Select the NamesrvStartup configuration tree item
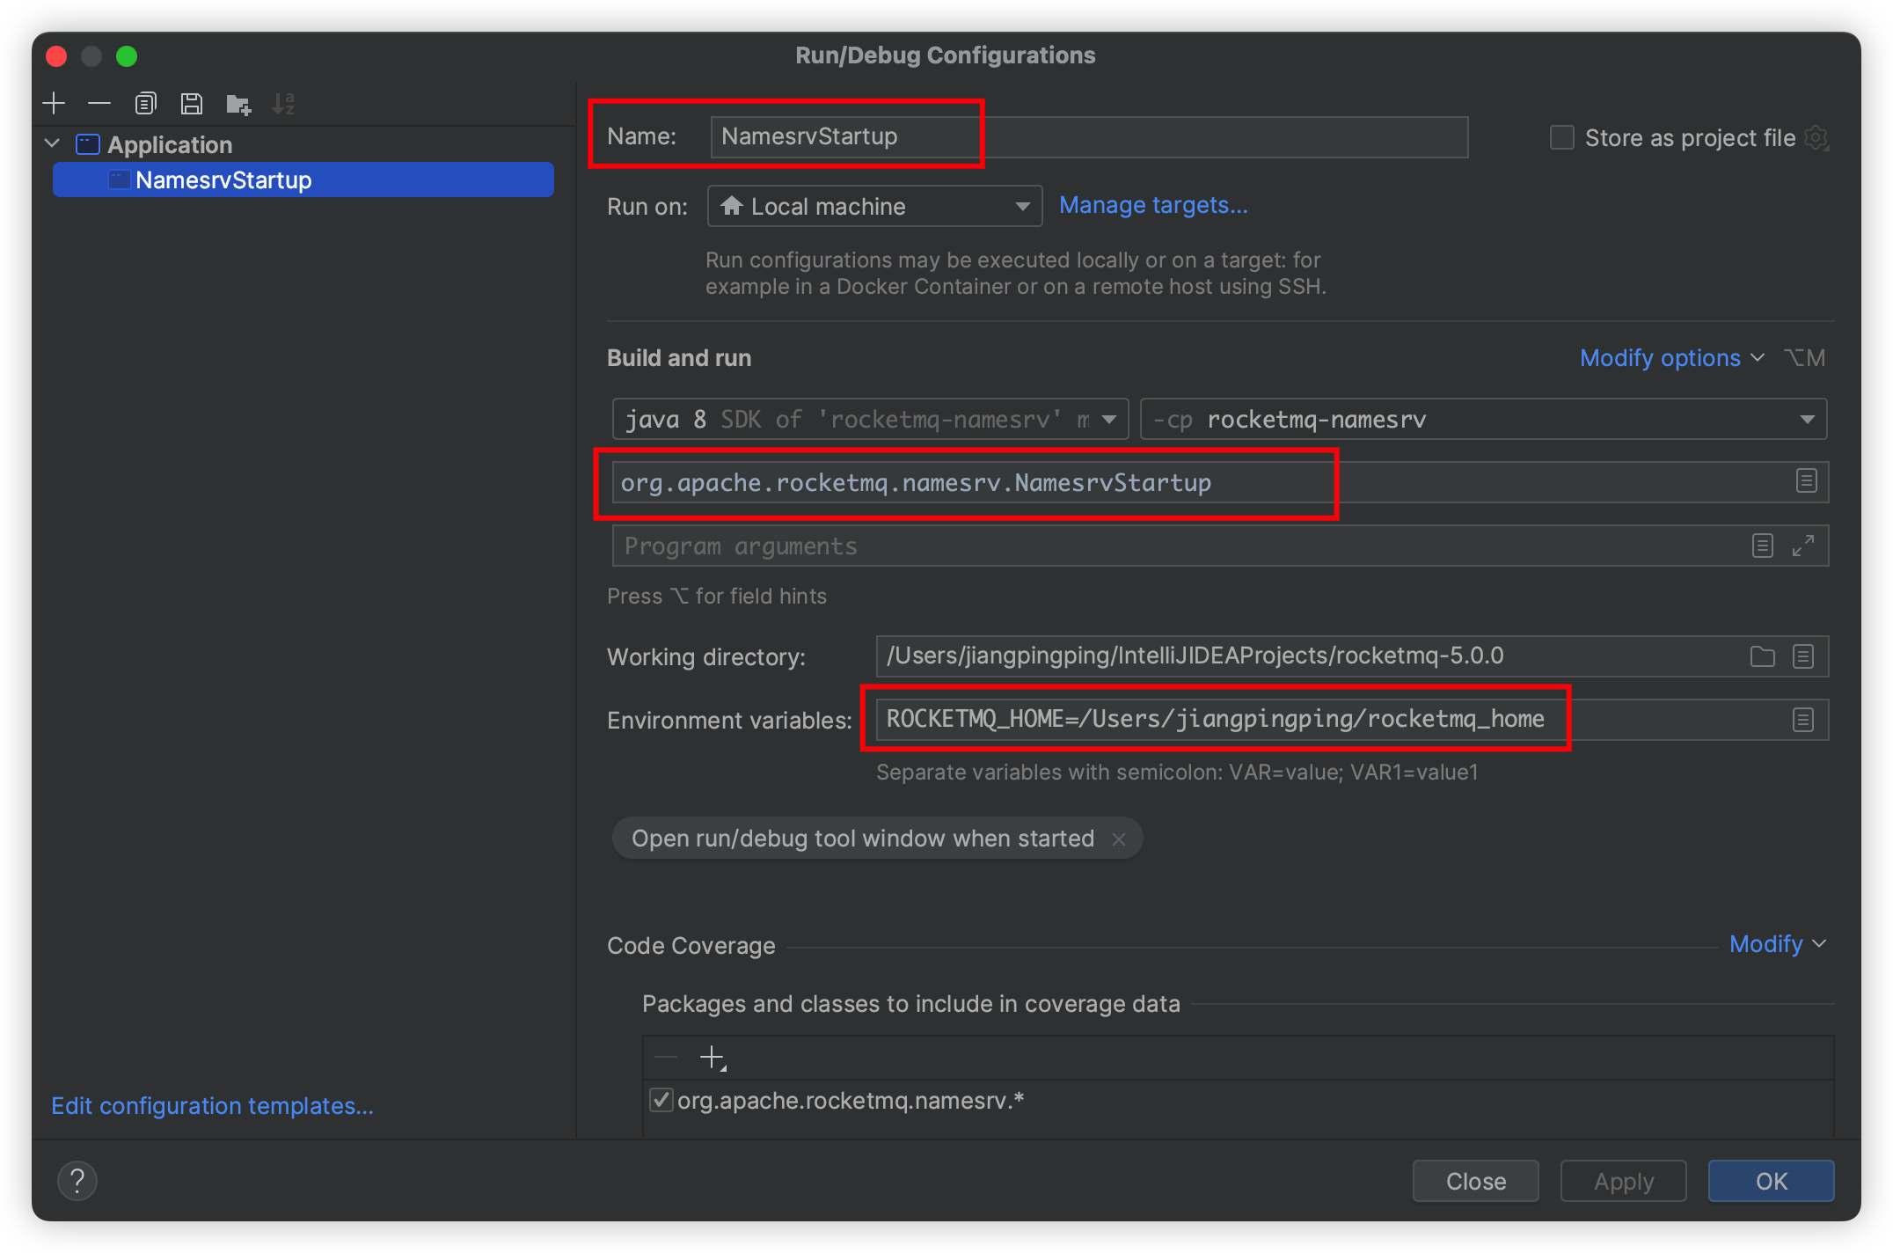1893x1253 pixels. pyautogui.click(x=223, y=179)
